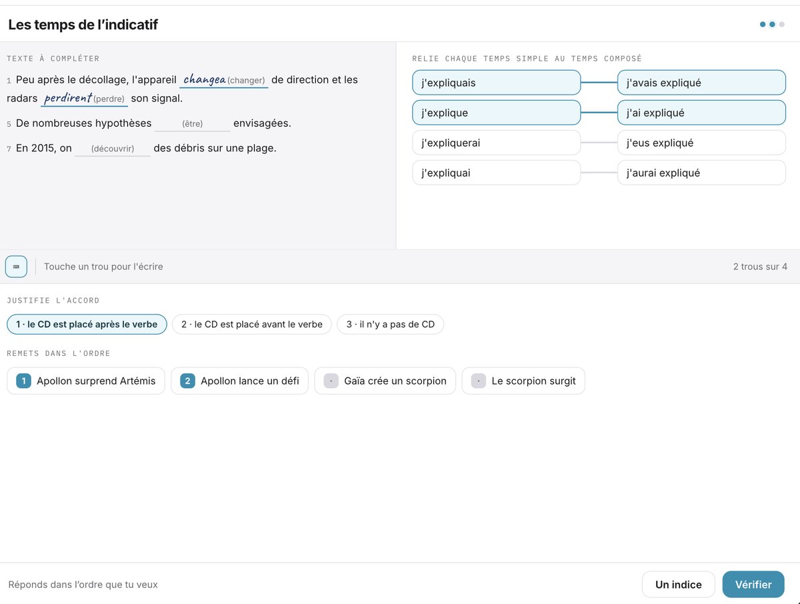Image resolution: width=800 pixels, height=604 pixels.
Task: Select the tile j'expliquais
Action: (497, 83)
